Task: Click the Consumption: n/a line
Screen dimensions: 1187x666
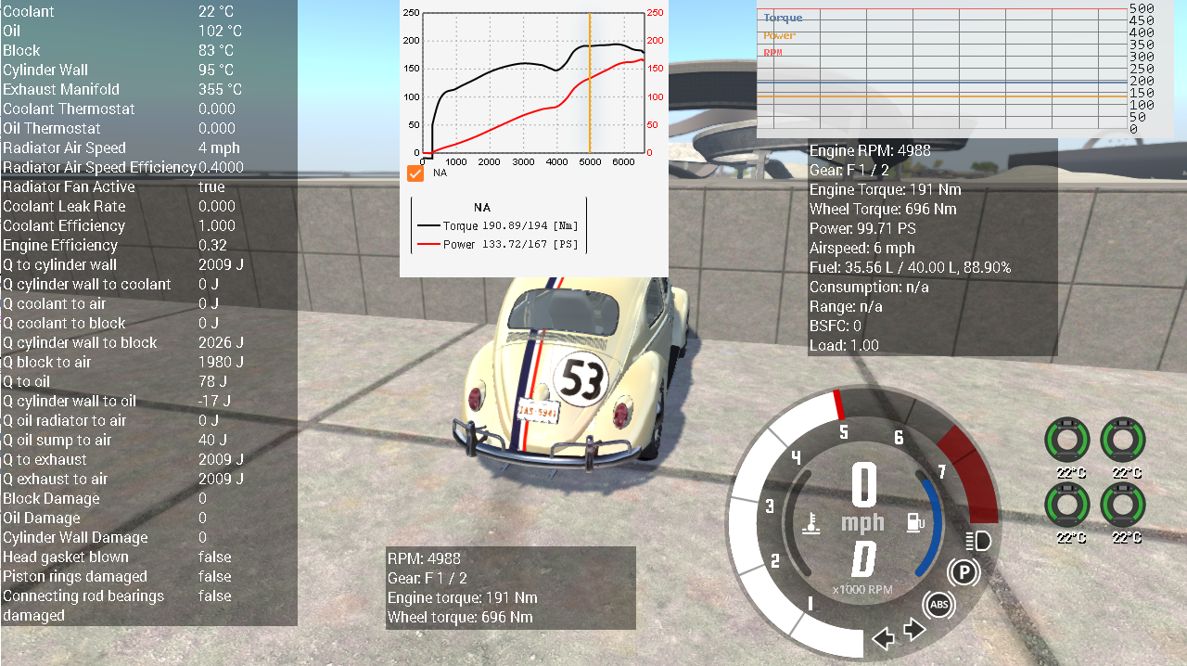Action: pyautogui.click(x=869, y=287)
